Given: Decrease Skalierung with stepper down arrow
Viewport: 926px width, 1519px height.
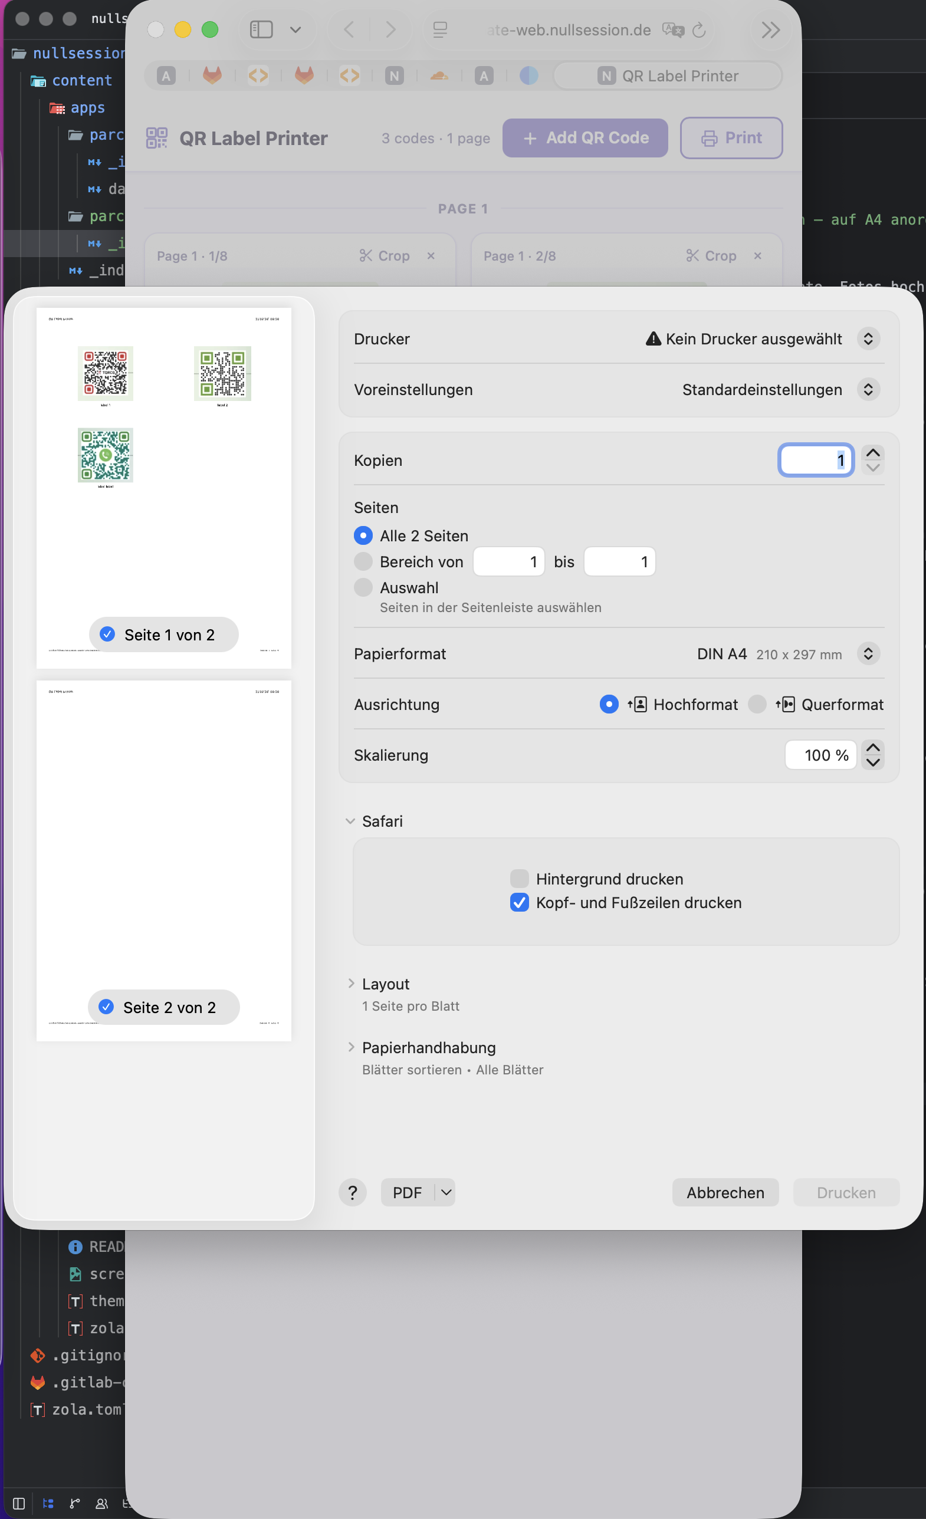Looking at the screenshot, I should (x=872, y=762).
